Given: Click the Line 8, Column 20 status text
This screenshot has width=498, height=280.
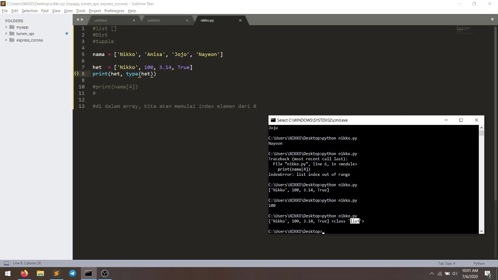Looking at the screenshot, I should tap(27, 263).
